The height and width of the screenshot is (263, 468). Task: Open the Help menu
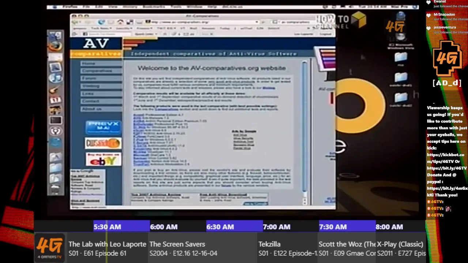212,7
